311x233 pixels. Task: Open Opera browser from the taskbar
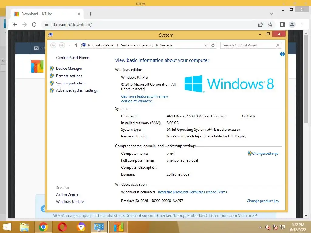[x=62, y=227]
